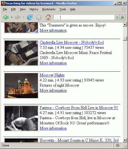128x149 pixels.
Task: Open Cinderella Live Moscow - Nobody's fool link
Action: [x=72, y=42]
